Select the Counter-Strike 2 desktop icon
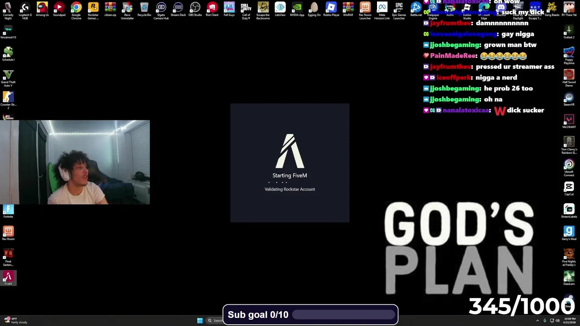 [x=8, y=100]
